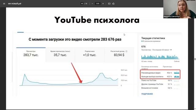Click the Другие страницы YouTube row
The image size is (196, 110).
(x=160, y=84)
